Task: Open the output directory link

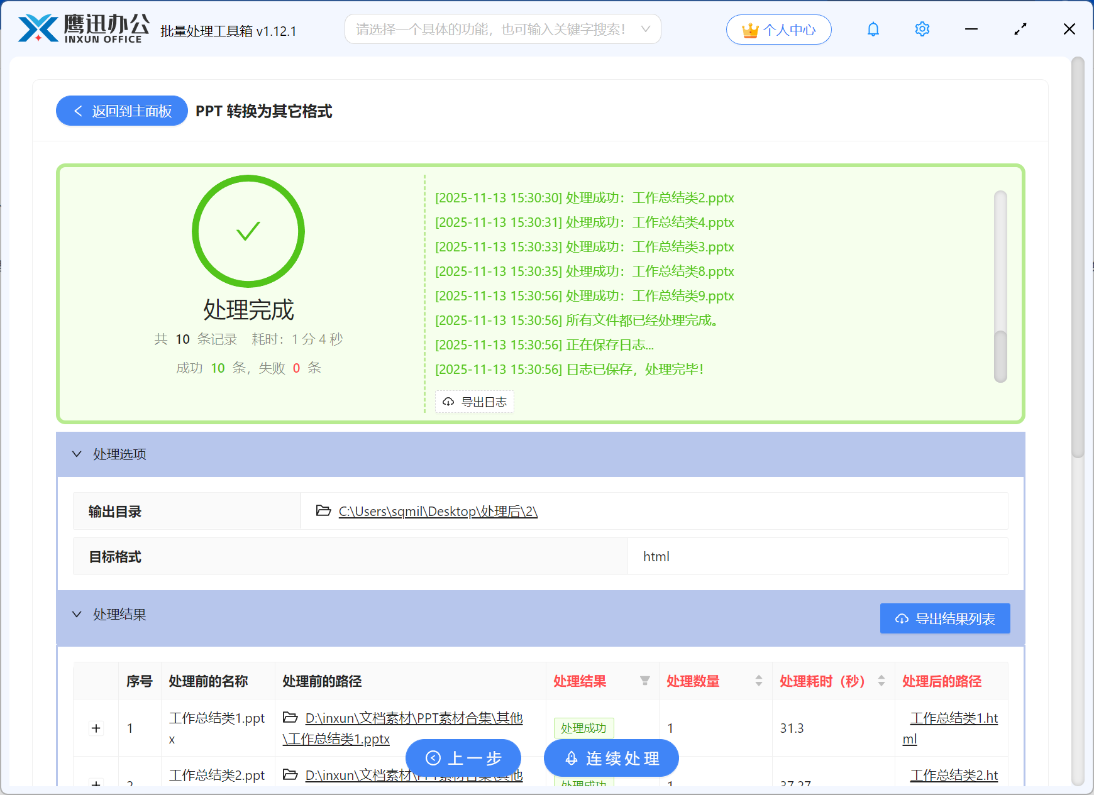Action: [437, 511]
